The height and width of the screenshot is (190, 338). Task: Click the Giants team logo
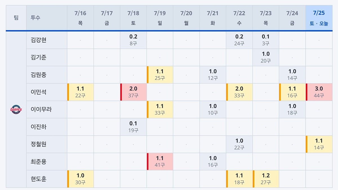[16, 109]
